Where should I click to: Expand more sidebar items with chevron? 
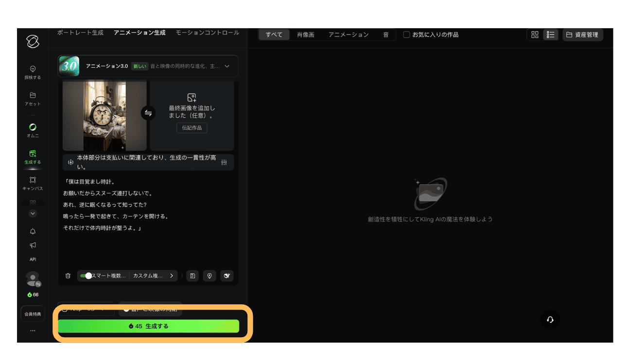33,213
